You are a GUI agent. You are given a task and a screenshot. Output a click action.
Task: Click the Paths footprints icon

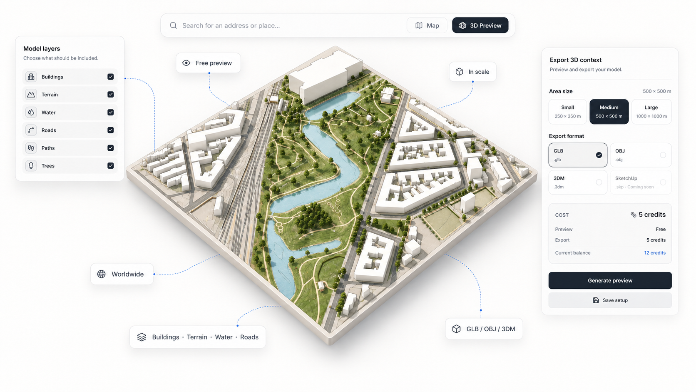(31, 148)
